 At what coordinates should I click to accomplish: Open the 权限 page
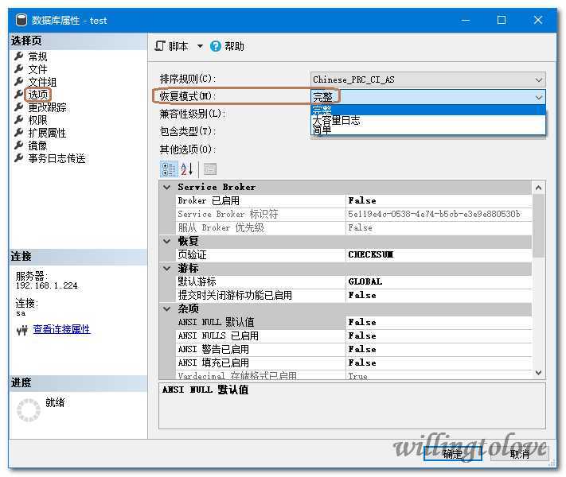pos(37,120)
